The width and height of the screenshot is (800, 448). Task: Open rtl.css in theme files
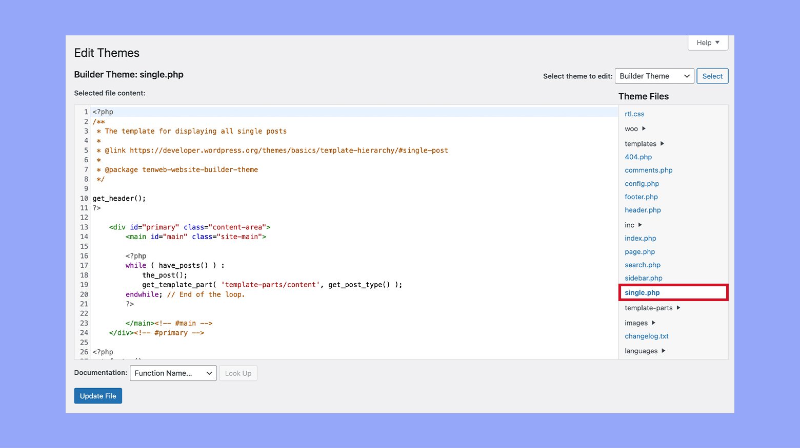point(634,114)
